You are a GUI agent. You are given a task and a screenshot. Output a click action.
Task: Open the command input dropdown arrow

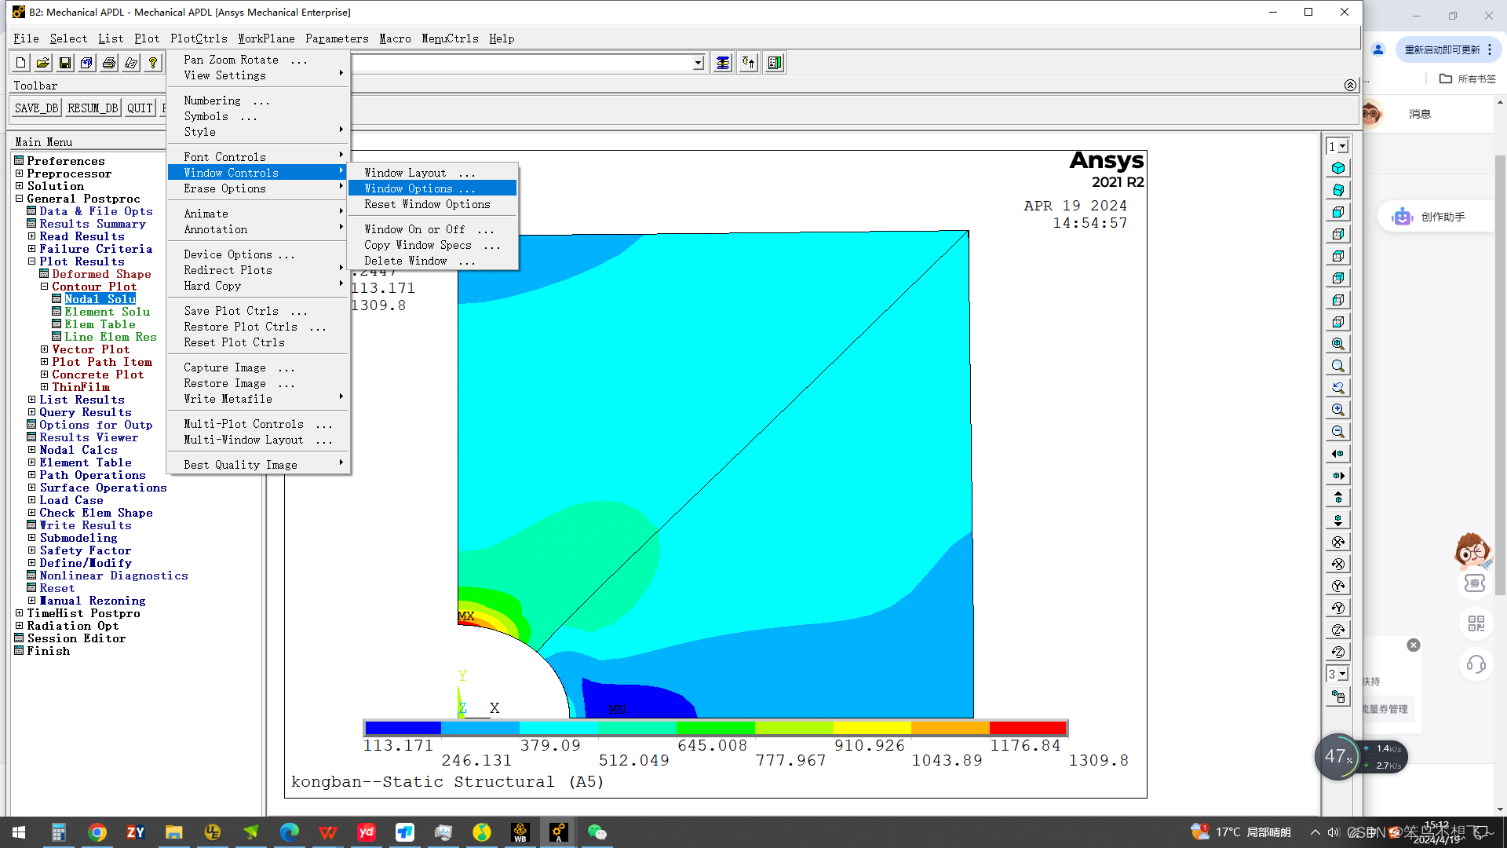tap(698, 63)
